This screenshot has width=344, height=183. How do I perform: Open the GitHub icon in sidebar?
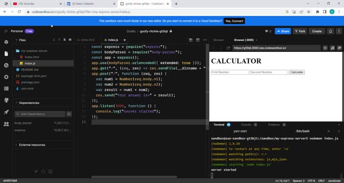click(x=6, y=100)
